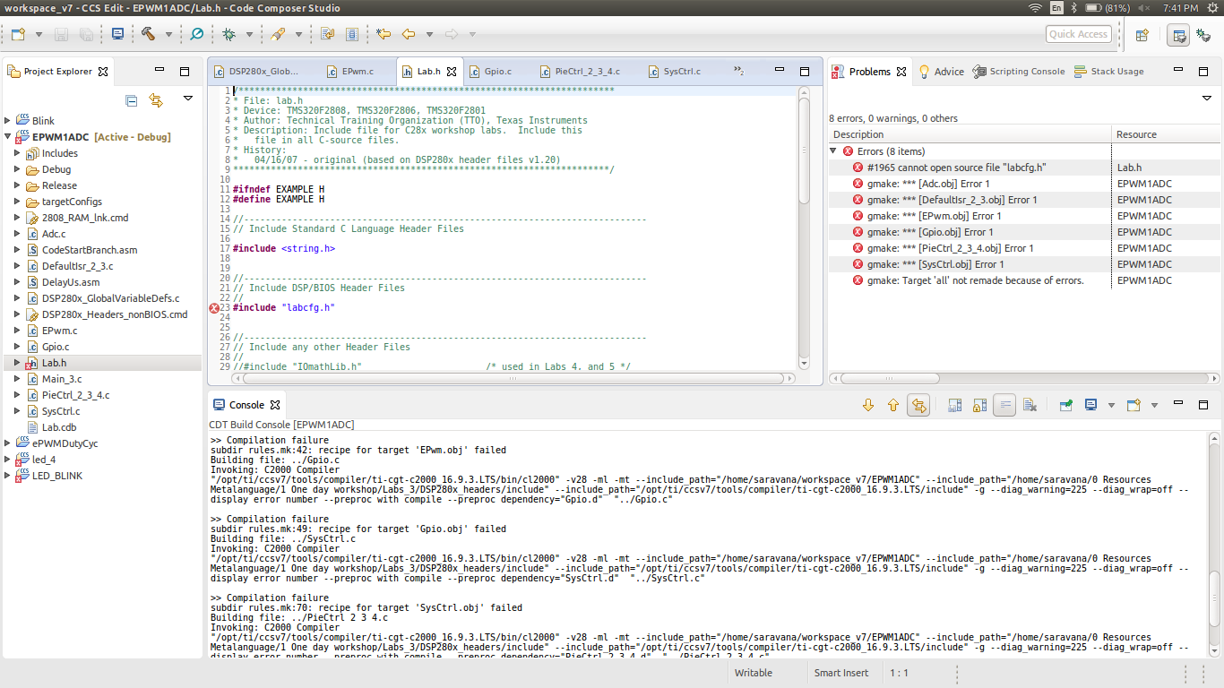Click the blue monitor toolbar icon
This screenshot has width=1224, height=688.
tap(117, 34)
